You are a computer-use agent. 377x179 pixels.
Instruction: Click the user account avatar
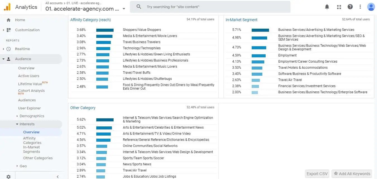371,7
